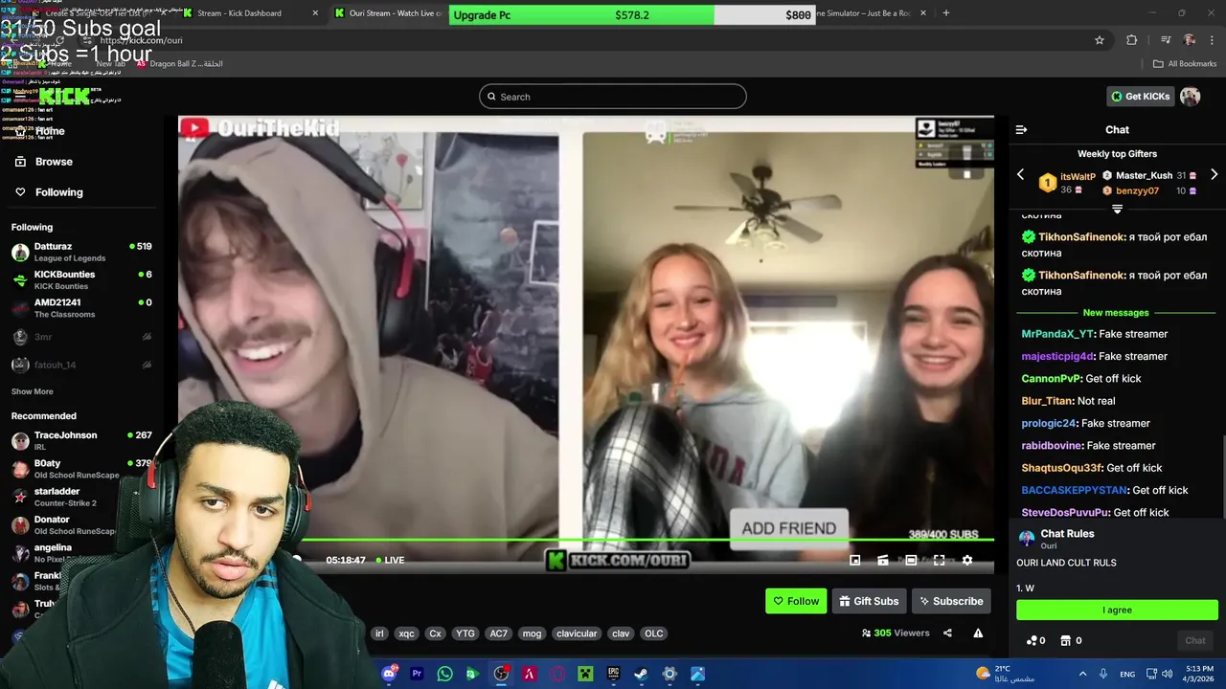Launch Premiere Pro from the taskbar
Image resolution: width=1226 pixels, height=689 pixels.
[417, 674]
